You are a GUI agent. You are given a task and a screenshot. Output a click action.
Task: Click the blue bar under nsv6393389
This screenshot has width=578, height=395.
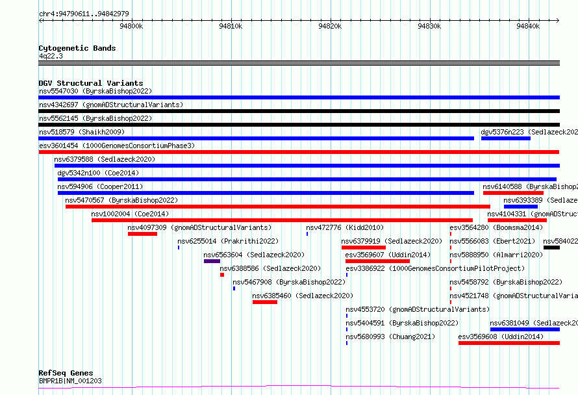coord(521,207)
